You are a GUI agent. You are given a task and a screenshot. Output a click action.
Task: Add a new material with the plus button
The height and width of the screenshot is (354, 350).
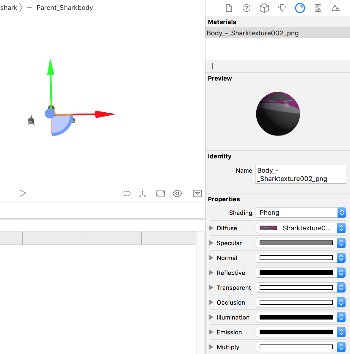point(212,66)
